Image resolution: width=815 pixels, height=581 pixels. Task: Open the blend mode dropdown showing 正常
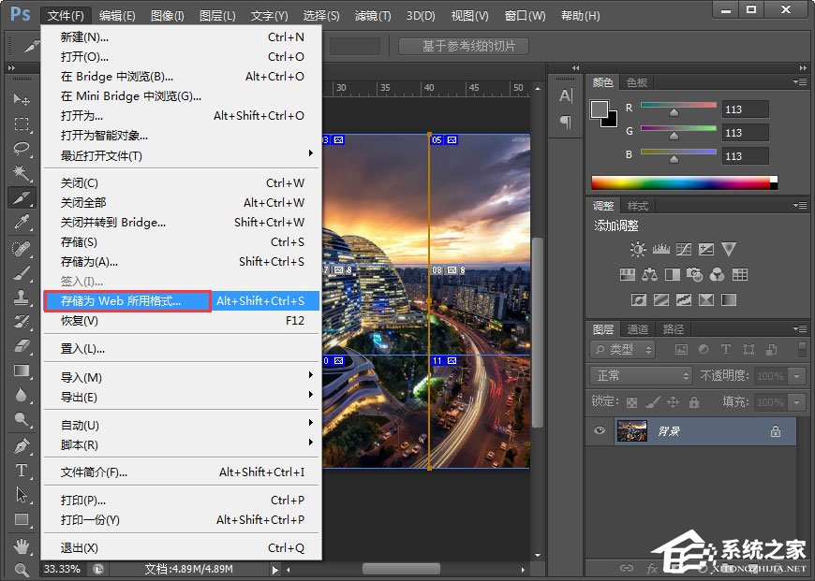coord(640,376)
